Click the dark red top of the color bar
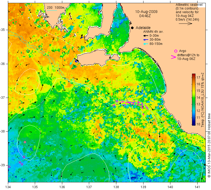Viewport: 211px width, 190px height. tap(194, 75)
